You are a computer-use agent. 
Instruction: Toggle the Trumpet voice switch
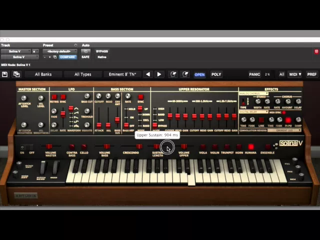point(227,146)
